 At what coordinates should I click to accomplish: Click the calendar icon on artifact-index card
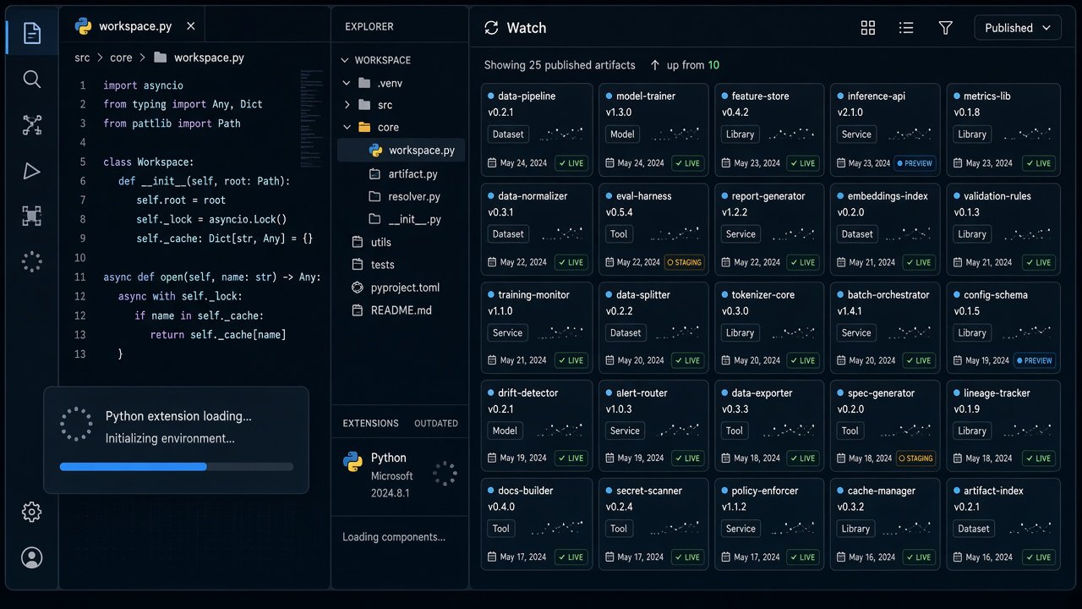pos(959,557)
